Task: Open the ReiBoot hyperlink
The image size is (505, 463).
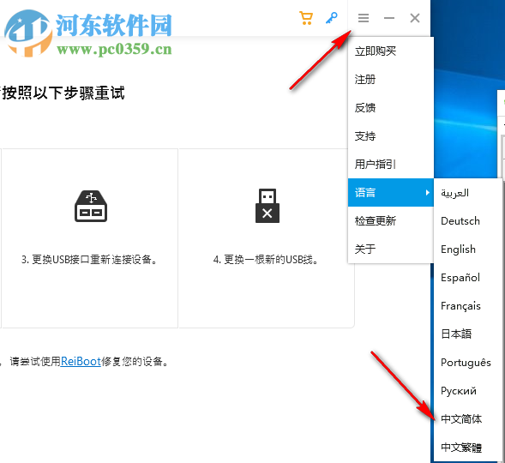Action: click(x=81, y=362)
